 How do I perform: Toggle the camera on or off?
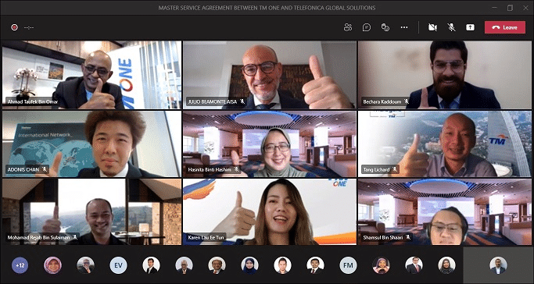tap(432, 27)
